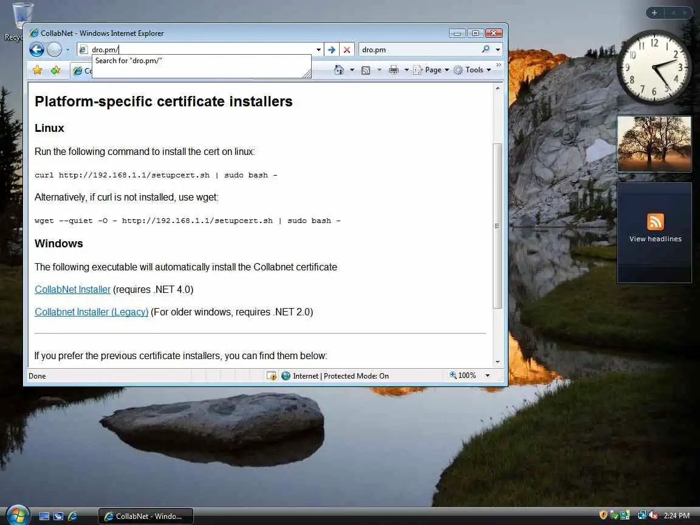The image size is (700, 525).
Task: Select the CollabNet browser tab
Action: click(81, 70)
